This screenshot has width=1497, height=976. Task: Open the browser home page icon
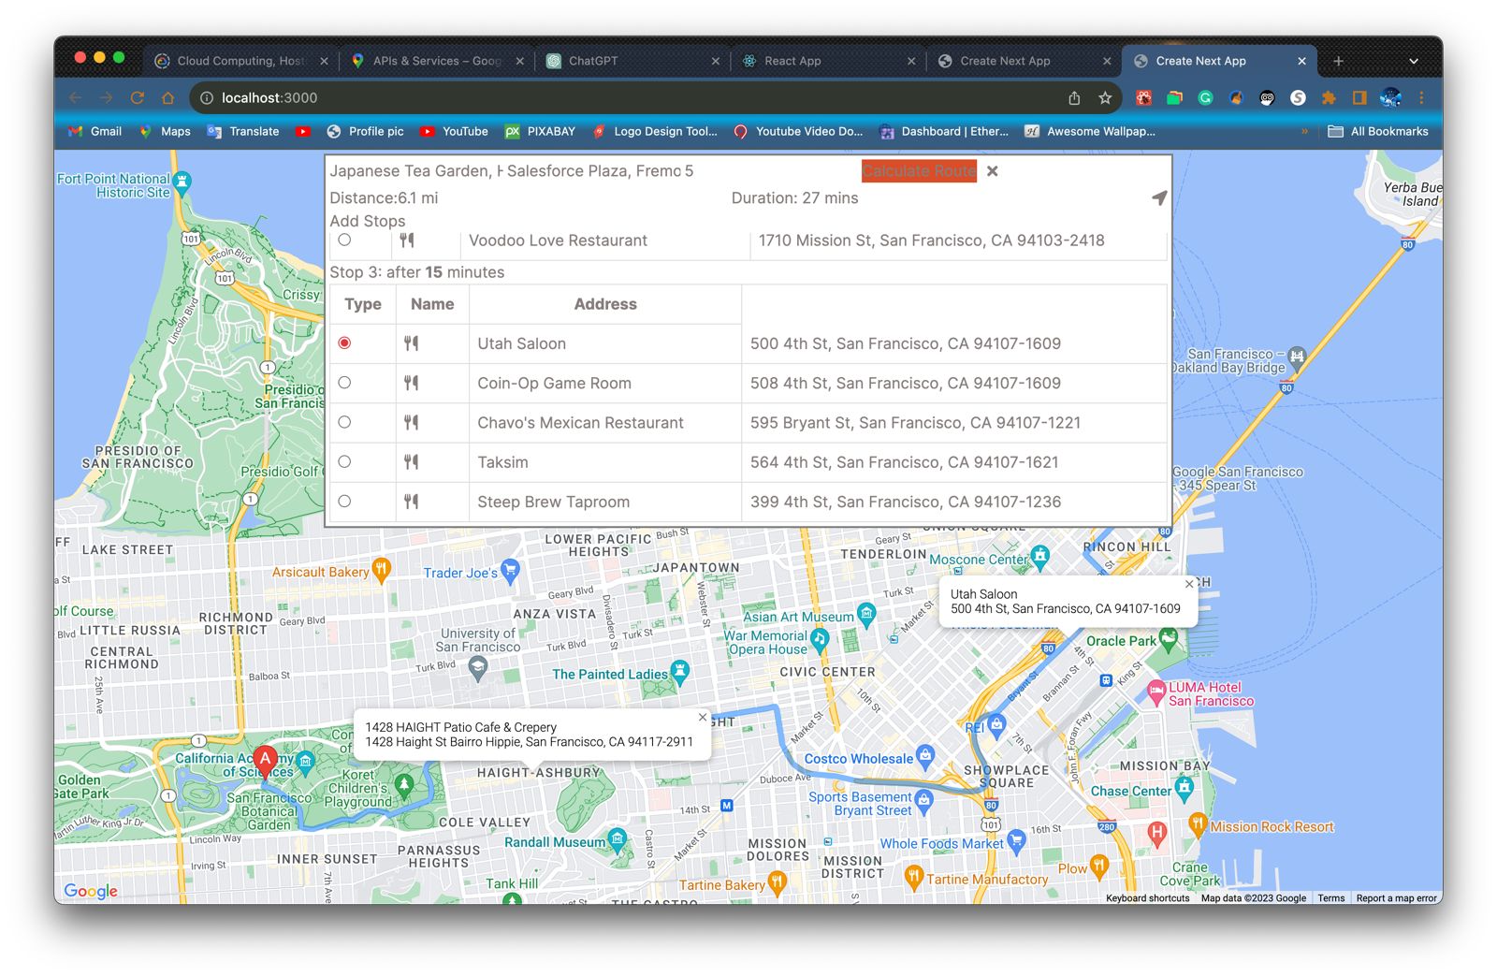point(168,97)
